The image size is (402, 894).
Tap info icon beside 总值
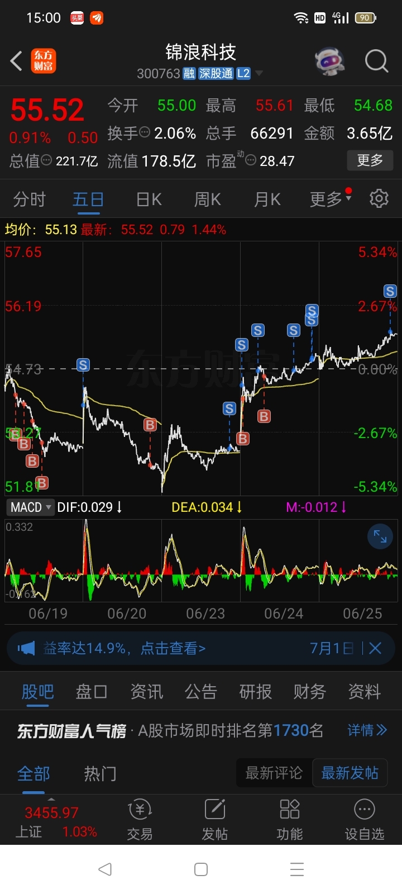(47, 161)
